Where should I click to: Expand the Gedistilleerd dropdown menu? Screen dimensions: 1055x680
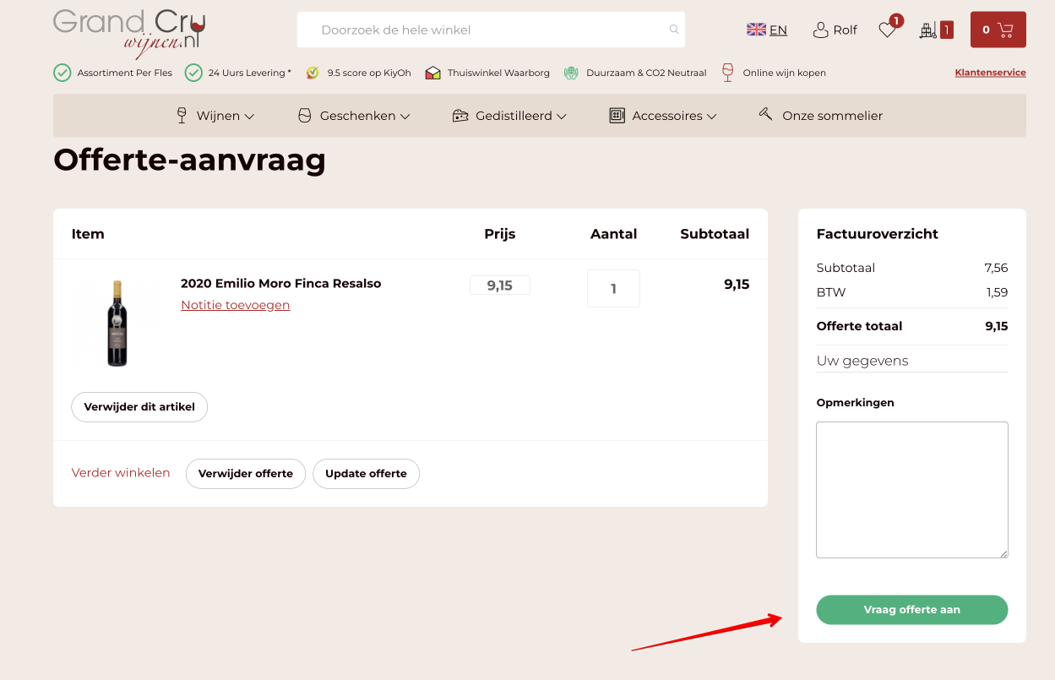click(x=509, y=116)
